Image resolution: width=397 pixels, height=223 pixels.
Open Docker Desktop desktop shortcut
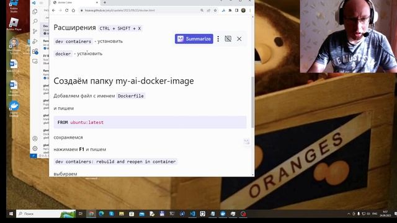click(14, 109)
